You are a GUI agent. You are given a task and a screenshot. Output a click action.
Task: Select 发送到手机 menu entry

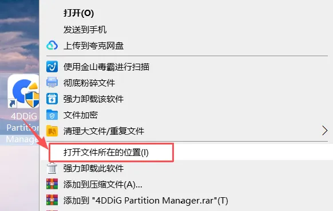[x=85, y=30]
